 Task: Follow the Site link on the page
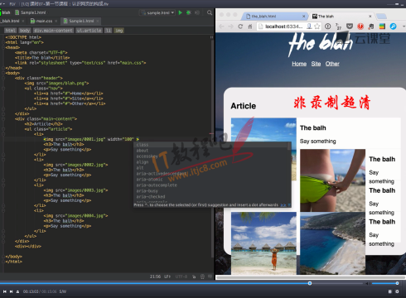[316, 64]
